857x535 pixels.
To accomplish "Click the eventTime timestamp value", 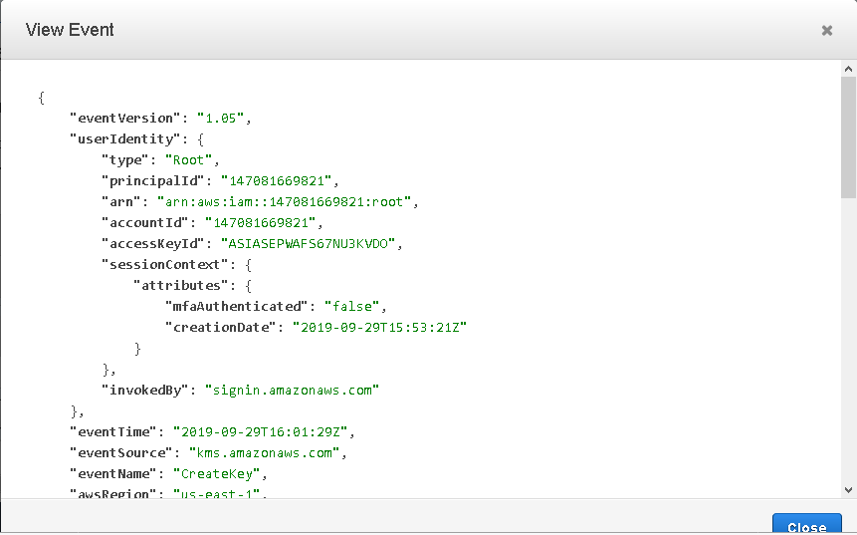I will click(263, 431).
